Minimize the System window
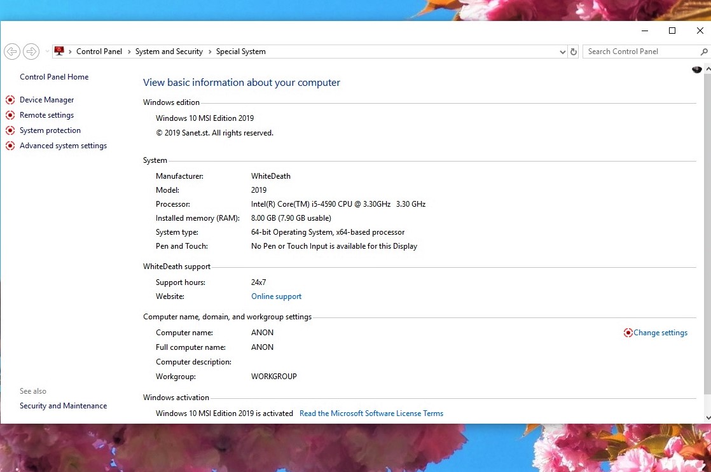The height and width of the screenshot is (472, 711). [x=645, y=31]
